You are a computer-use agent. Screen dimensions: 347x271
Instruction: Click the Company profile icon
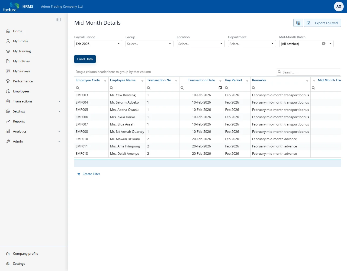(8, 254)
